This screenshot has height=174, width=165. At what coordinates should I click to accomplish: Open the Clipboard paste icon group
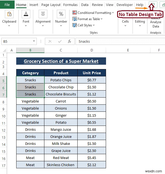[9, 14]
